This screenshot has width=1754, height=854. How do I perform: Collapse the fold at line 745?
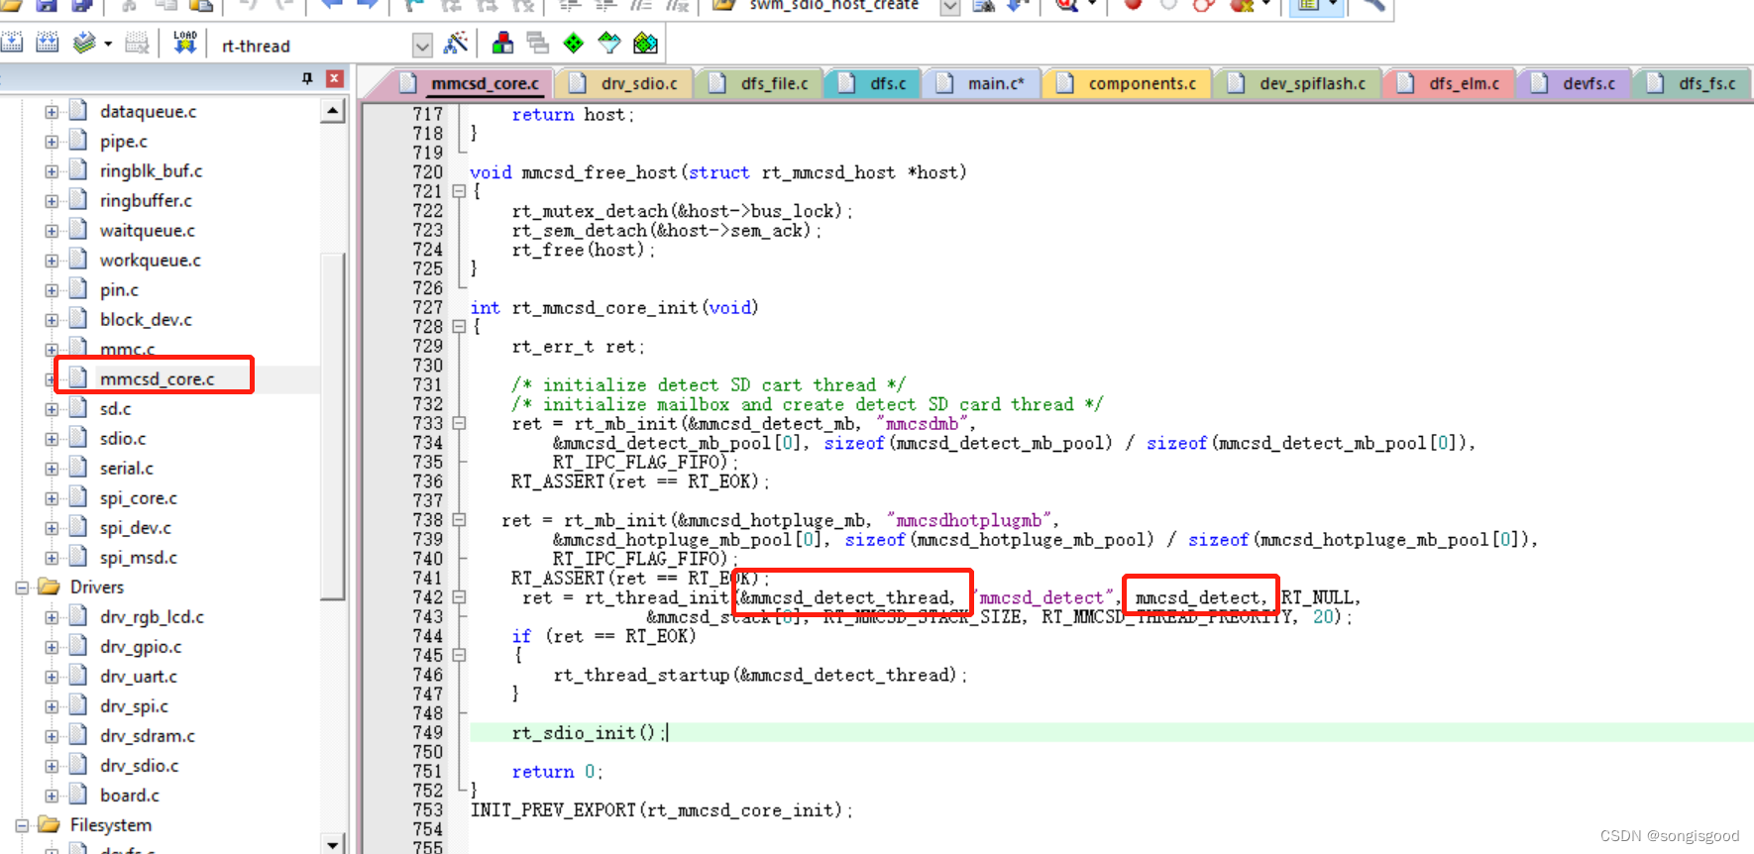(459, 655)
